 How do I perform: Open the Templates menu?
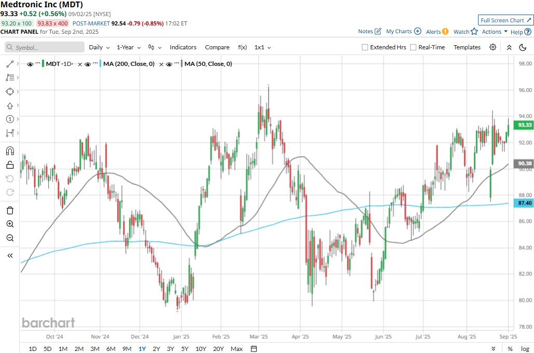[x=467, y=47]
